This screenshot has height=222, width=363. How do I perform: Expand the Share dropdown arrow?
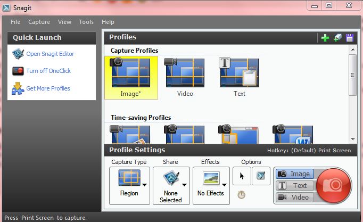[x=184, y=185]
